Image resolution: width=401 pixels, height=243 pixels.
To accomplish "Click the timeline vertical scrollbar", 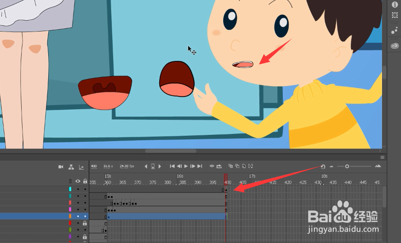I will tap(384, 197).
